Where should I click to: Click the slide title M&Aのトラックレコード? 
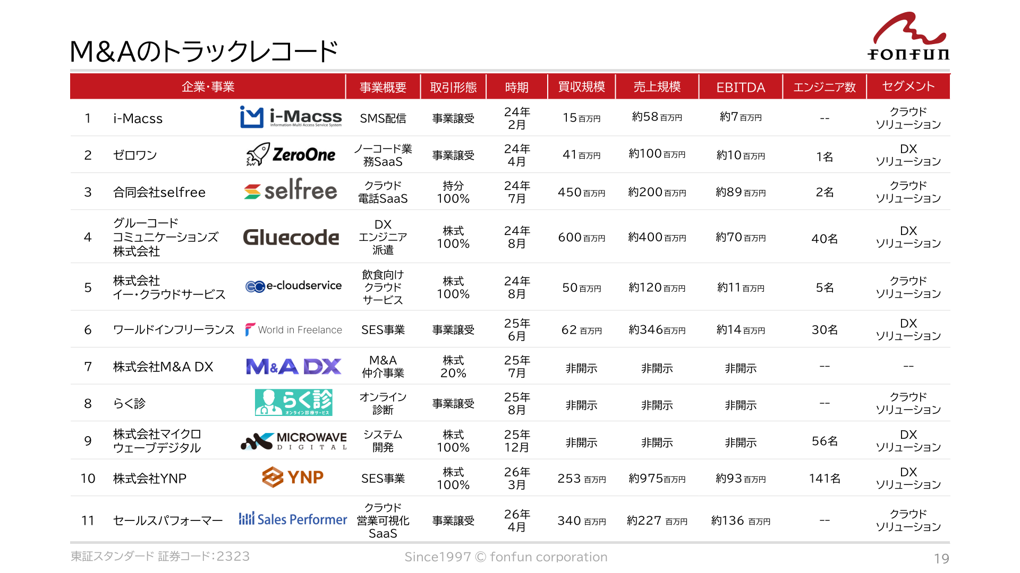[204, 51]
